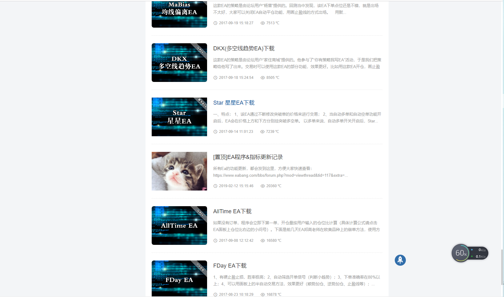Click the rocket back-to-top button

click(x=400, y=260)
